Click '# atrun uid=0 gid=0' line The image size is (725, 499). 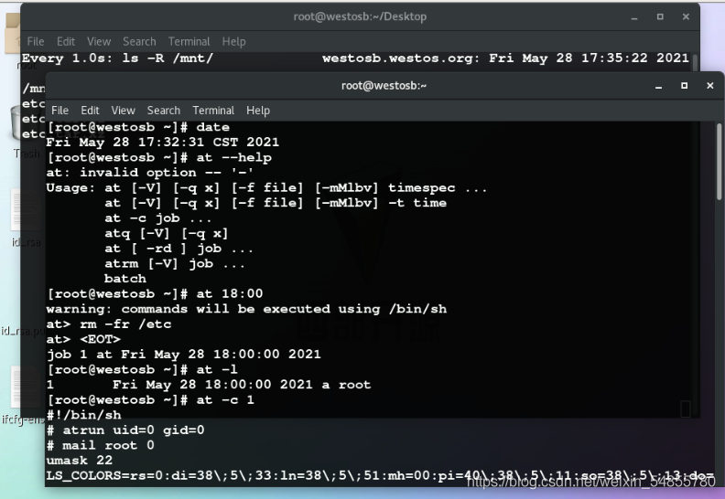(x=125, y=430)
